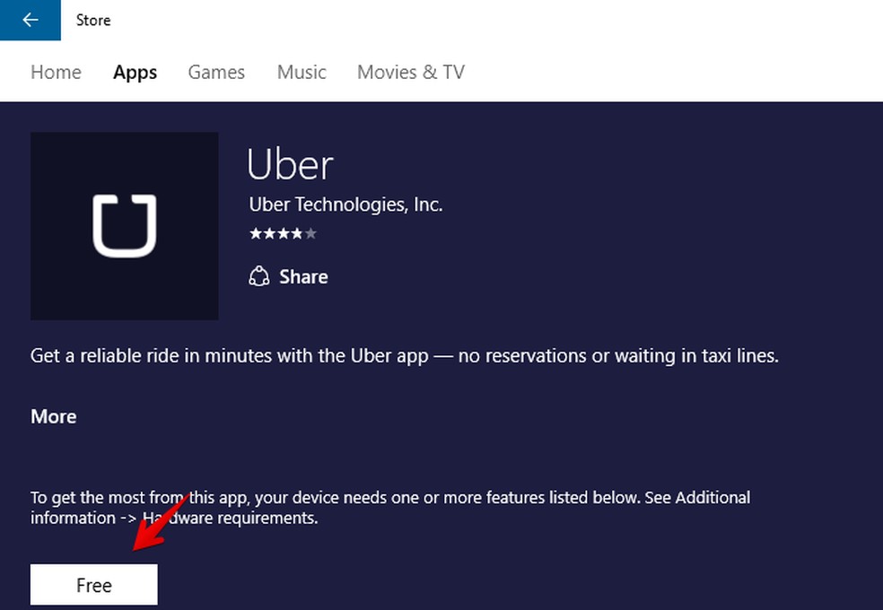
Task: Open the Music section
Action: (302, 72)
